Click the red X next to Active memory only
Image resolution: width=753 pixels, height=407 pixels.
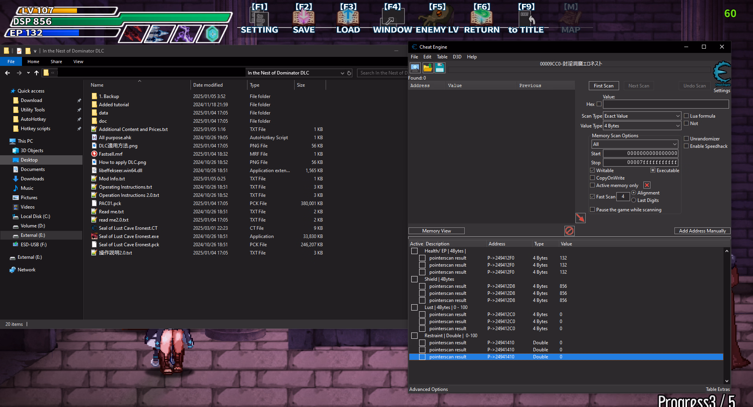point(647,185)
